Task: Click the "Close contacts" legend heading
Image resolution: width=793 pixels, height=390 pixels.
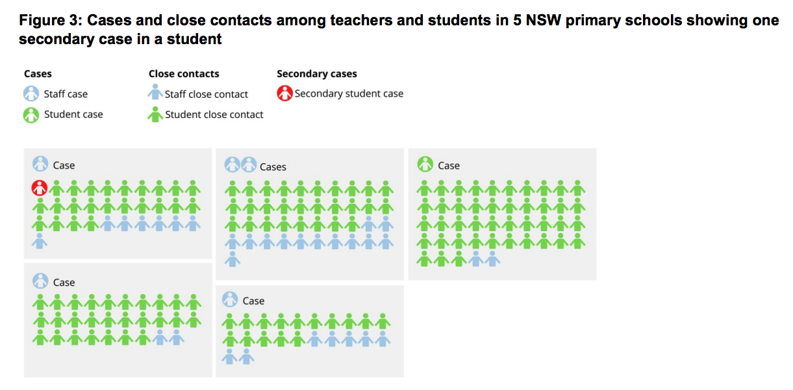Action: point(184,74)
